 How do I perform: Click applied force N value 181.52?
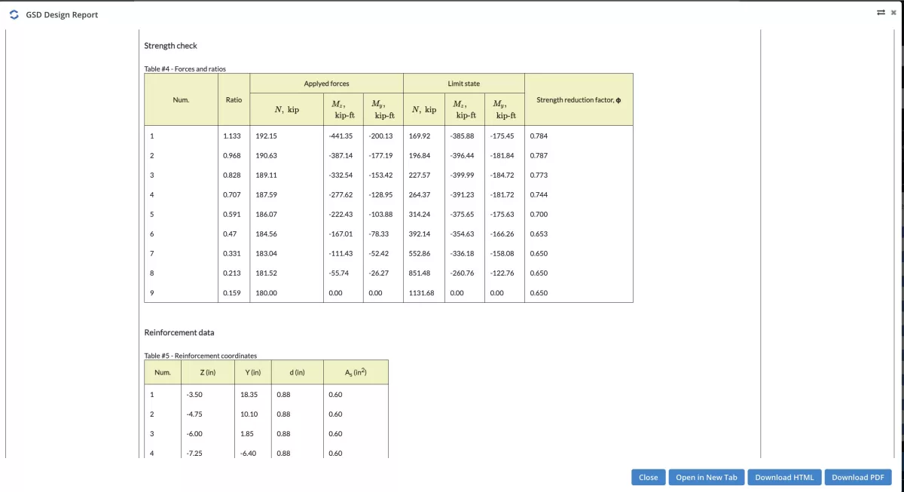266,273
